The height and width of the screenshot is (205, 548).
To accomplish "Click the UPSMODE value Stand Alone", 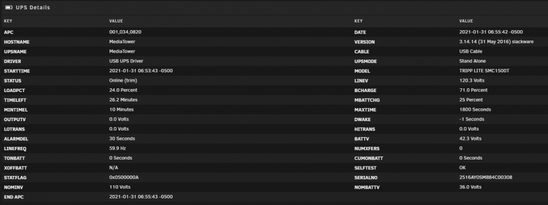I will click(x=472, y=61).
